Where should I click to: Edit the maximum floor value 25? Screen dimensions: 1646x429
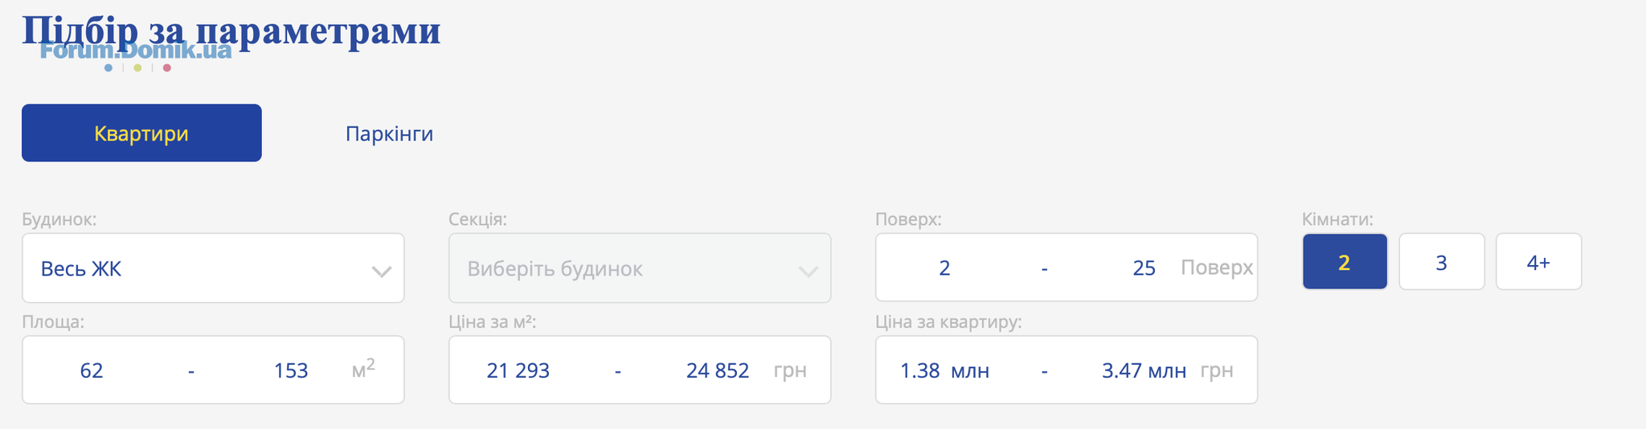(1144, 268)
